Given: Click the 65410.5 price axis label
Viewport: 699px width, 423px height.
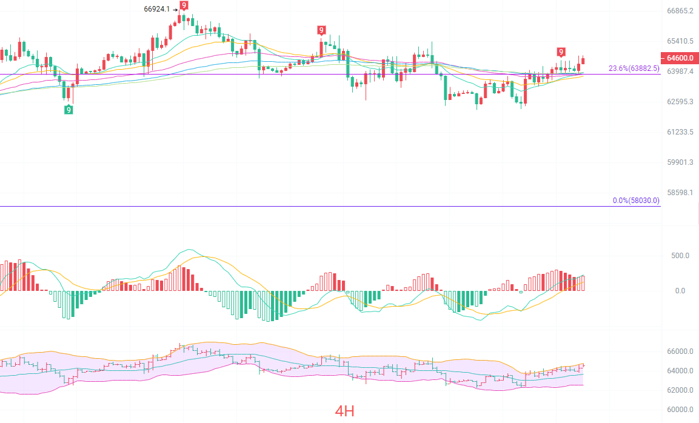Looking at the screenshot, I should point(680,41).
